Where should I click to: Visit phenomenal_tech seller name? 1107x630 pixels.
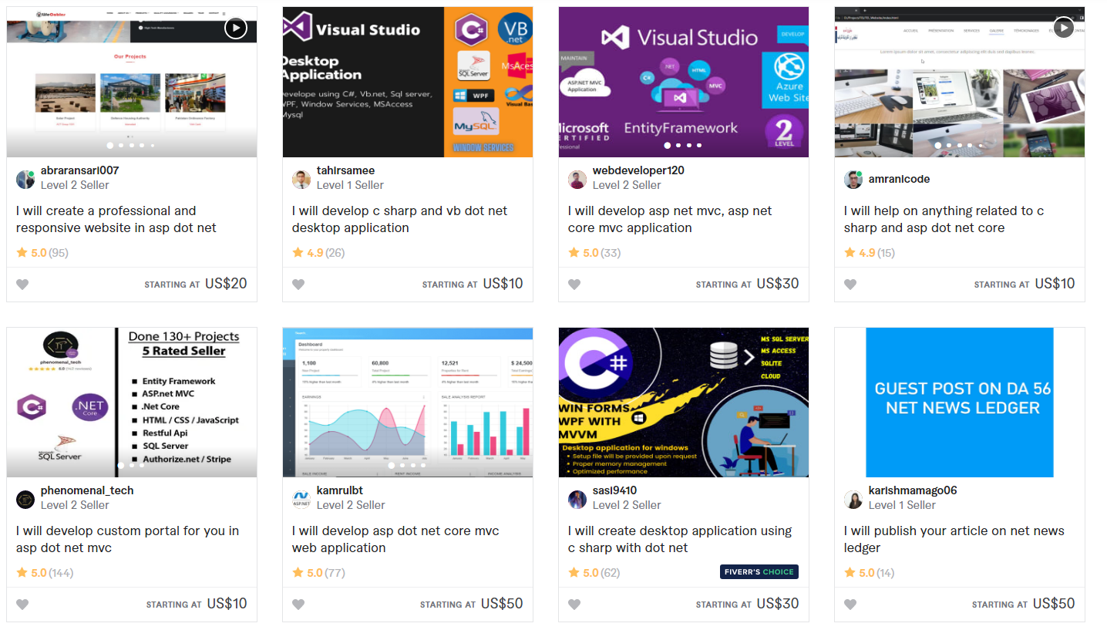pyautogui.click(x=87, y=490)
